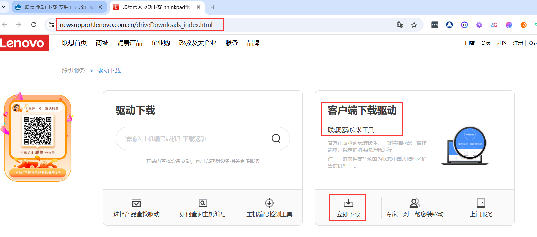Viewport: 537px width, 237px height.
Task: Click the 上门服务 label
Action: coord(481,214)
